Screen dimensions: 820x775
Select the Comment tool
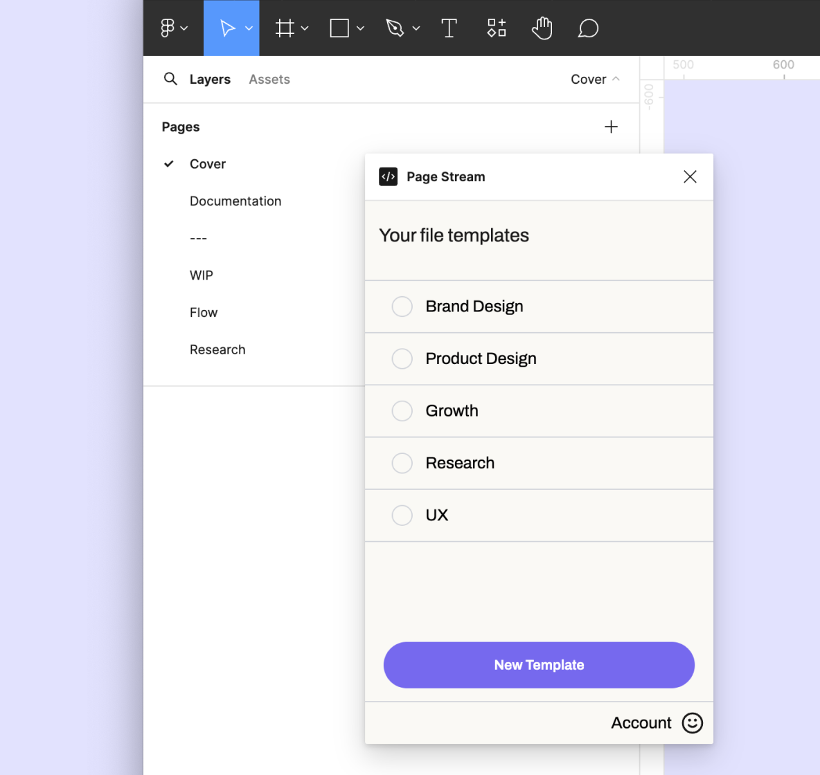point(588,28)
